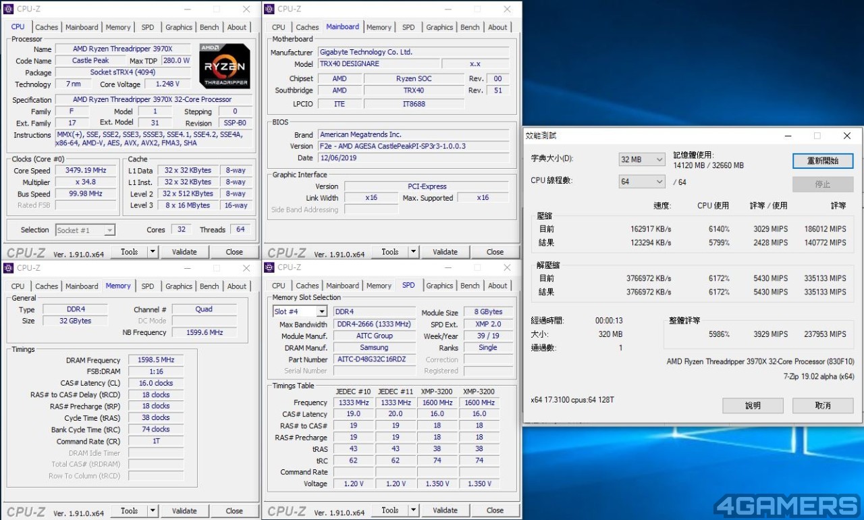The image size is (864, 520).
Task: Click Tools button in Memory window
Action: (129, 511)
